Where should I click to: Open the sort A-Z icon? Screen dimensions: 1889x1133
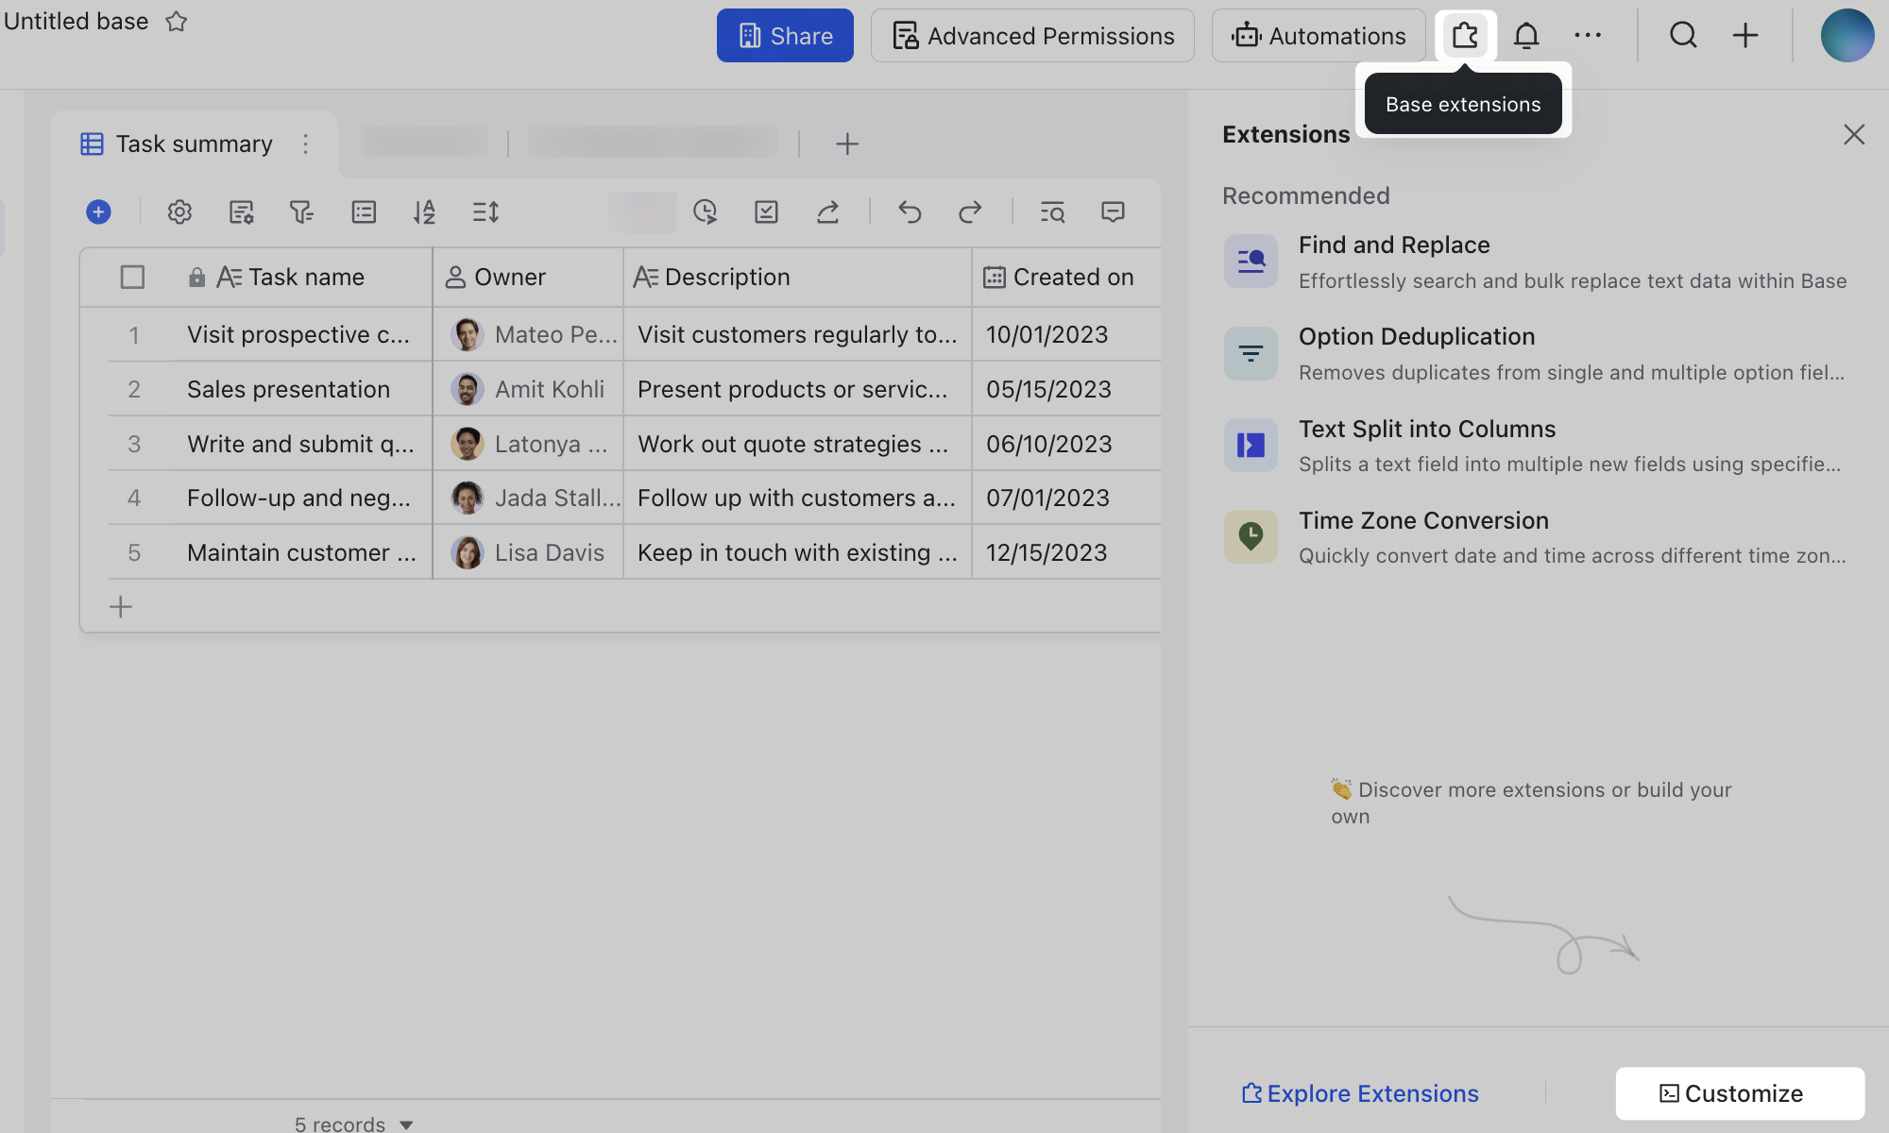[x=424, y=211]
